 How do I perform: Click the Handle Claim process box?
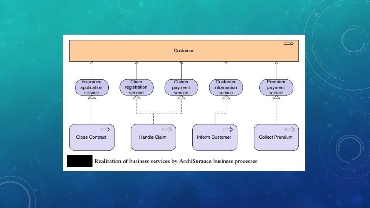pos(153,137)
